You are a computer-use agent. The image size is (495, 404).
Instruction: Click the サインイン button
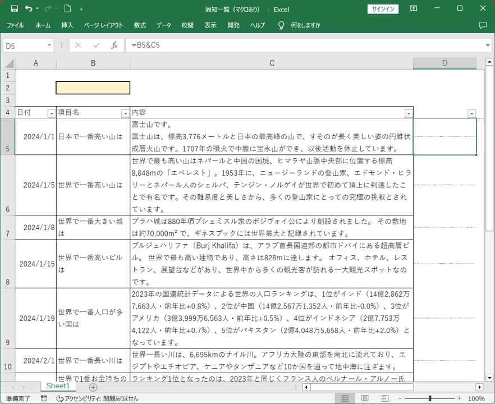click(x=383, y=9)
